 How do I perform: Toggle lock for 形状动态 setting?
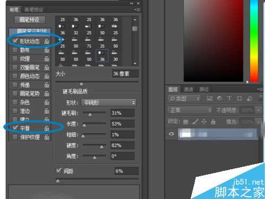(x=47, y=41)
